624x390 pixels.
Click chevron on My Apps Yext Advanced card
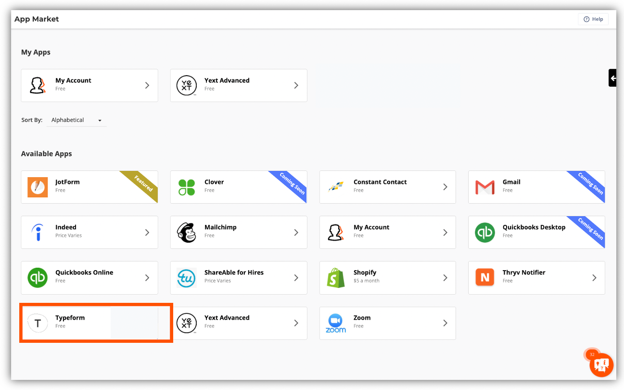[x=296, y=85]
